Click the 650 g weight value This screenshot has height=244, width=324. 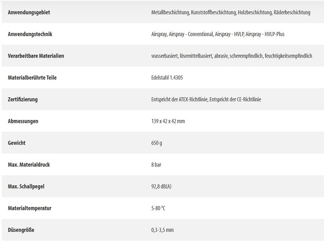coord(157,143)
